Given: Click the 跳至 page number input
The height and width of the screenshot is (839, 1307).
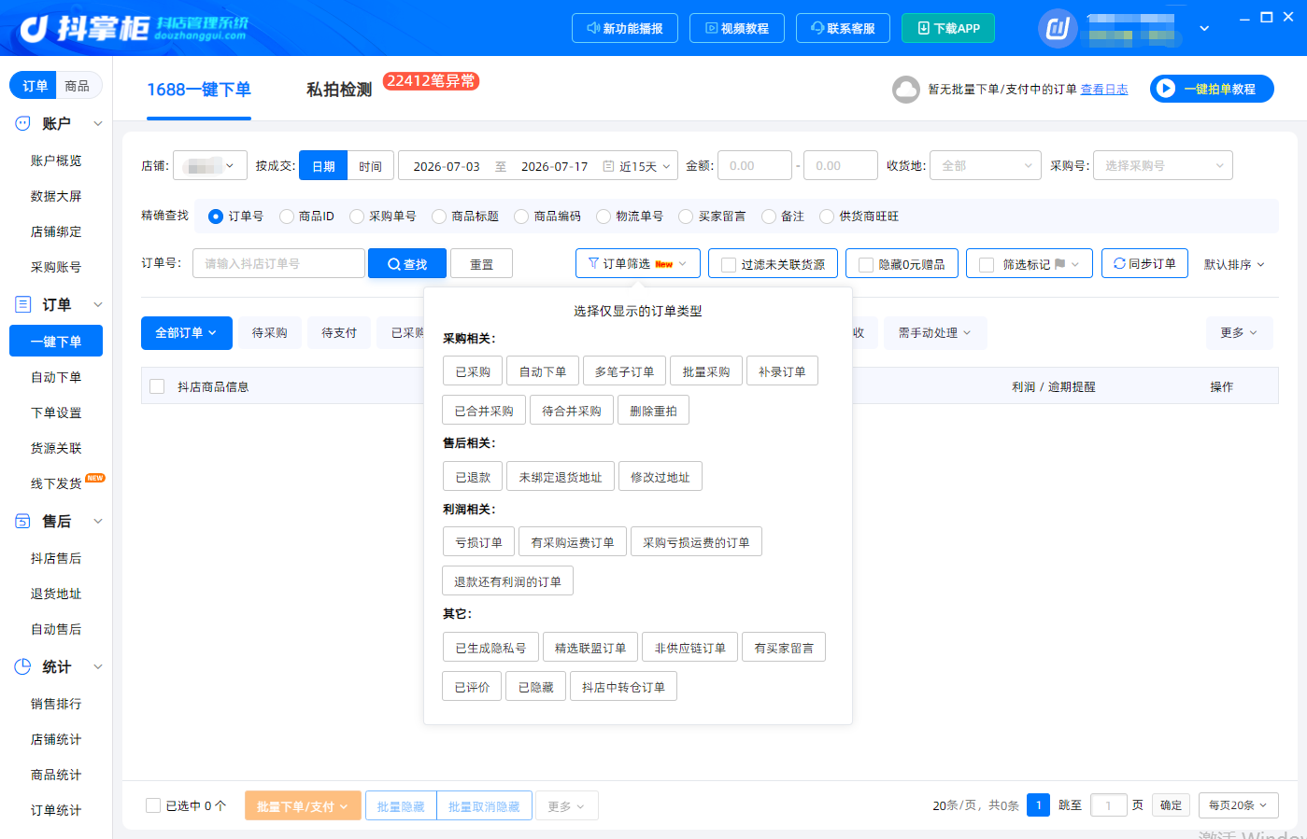Looking at the screenshot, I should click(1109, 805).
